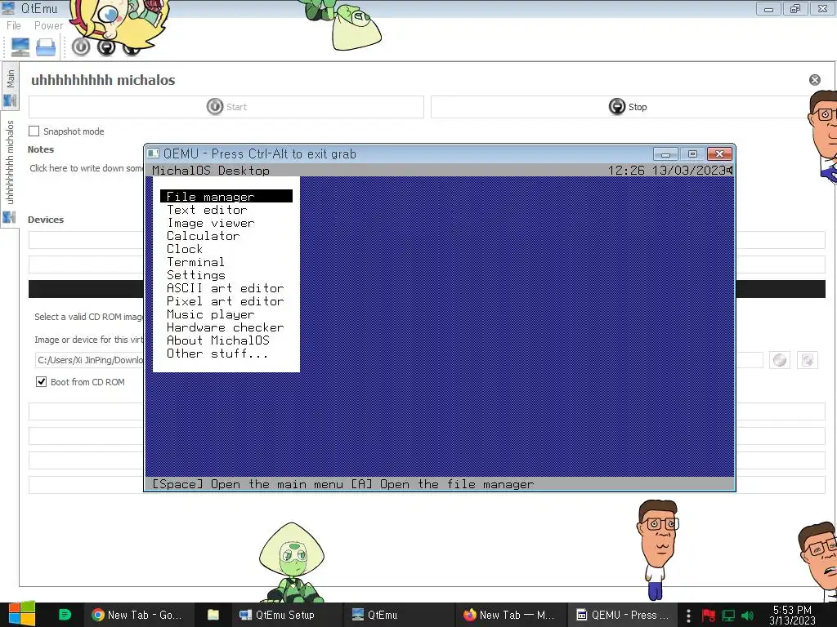Click the MichalOS clock 12:26 13/03/2023
837x627 pixels.
tap(667, 170)
